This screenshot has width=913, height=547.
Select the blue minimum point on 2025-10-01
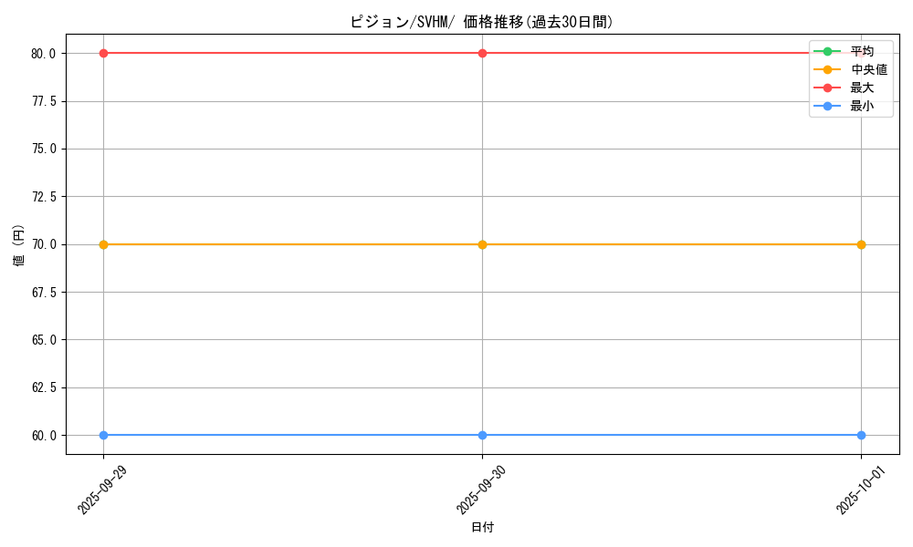[x=861, y=435]
